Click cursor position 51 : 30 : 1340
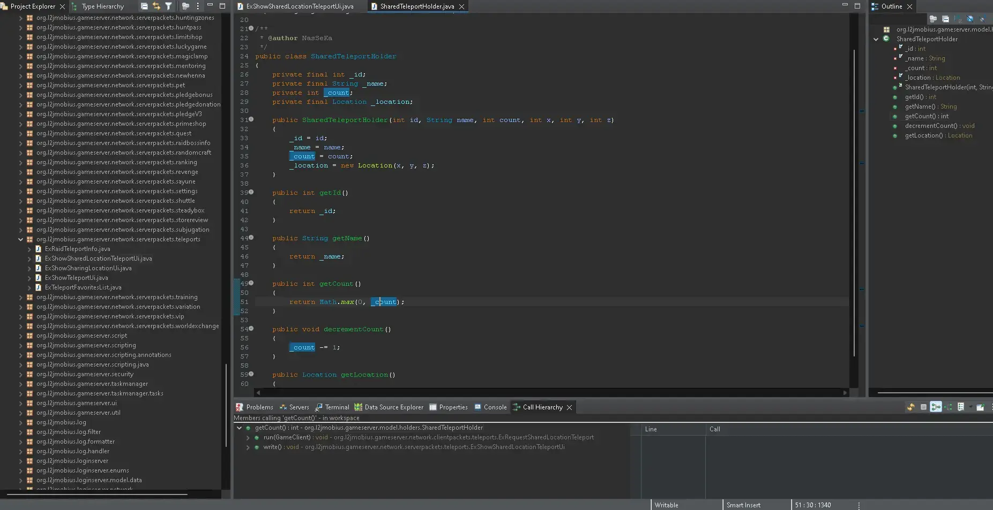 (x=812, y=505)
